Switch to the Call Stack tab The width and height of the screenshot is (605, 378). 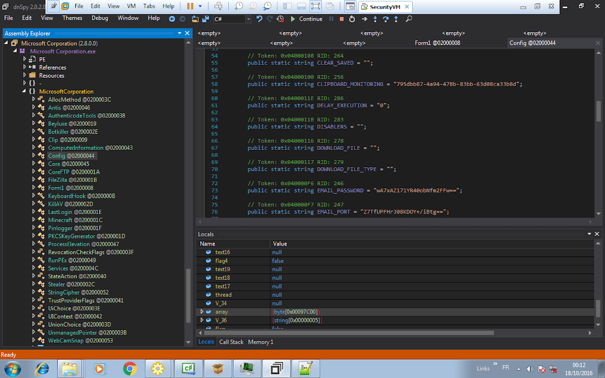[x=231, y=342]
